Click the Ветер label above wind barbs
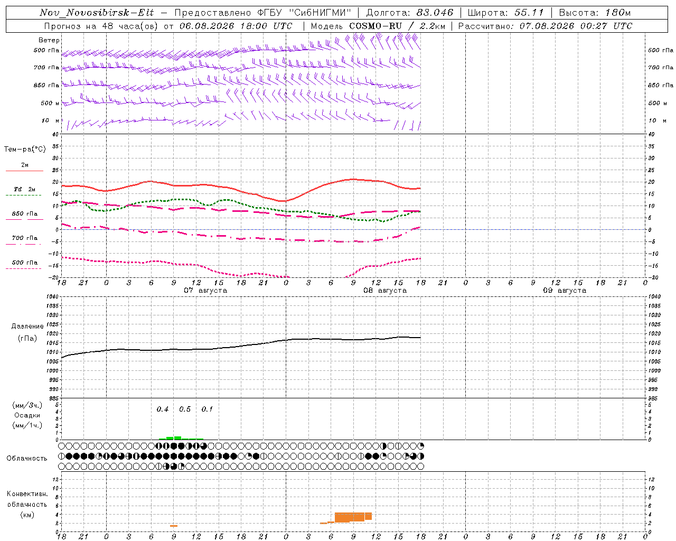 [x=49, y=40]
